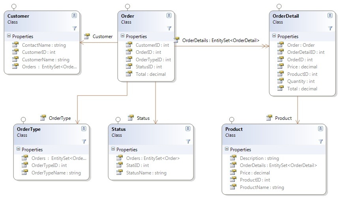Select the OrderDetails : EntitySet<OrderDetail> property in Product
The width and height of the screenshot is (339, 198).
point(279,165)
